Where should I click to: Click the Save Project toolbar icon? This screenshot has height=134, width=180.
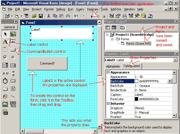[x=41, y=16]
